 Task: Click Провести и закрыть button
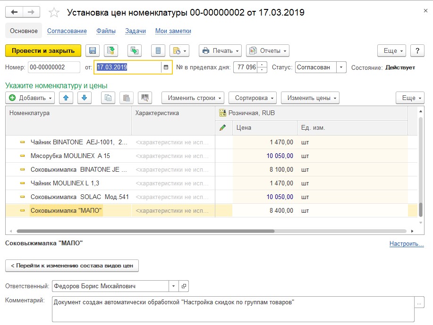click(43, 51)
